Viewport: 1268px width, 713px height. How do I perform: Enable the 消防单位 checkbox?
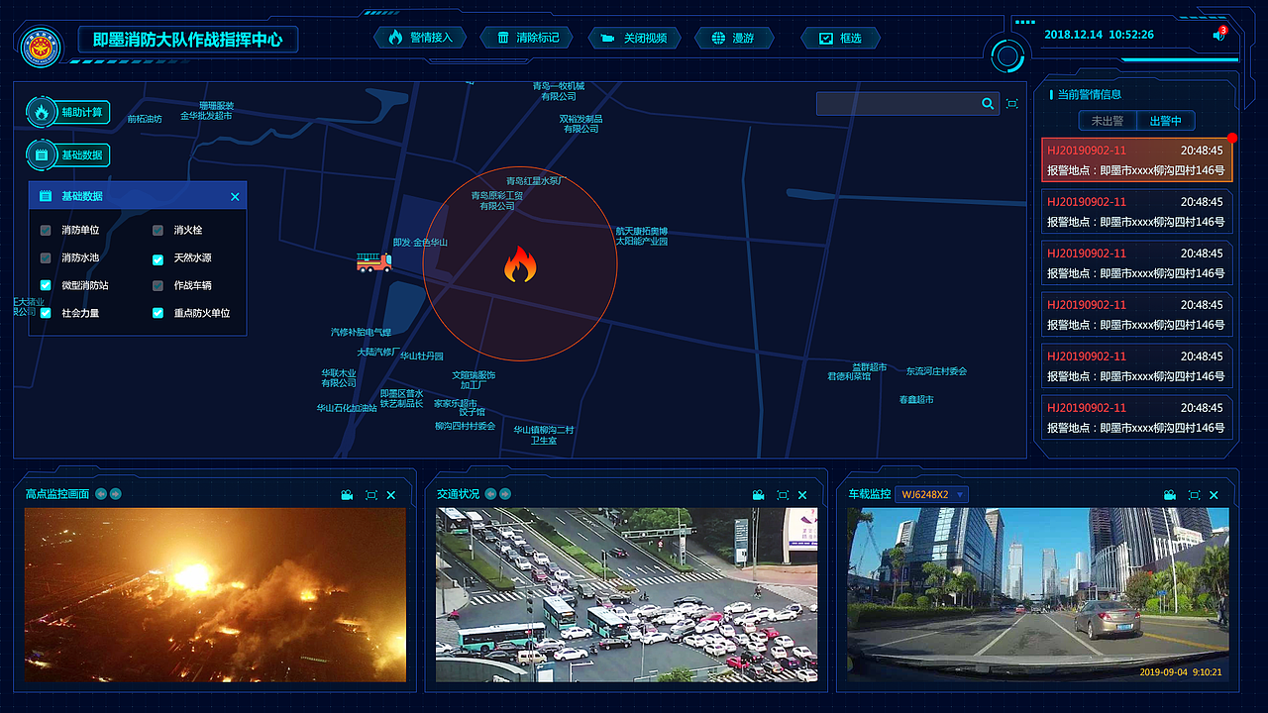(46, 231)
